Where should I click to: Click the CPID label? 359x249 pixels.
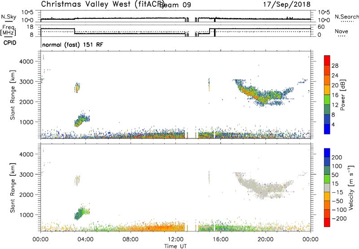(10, 43)
